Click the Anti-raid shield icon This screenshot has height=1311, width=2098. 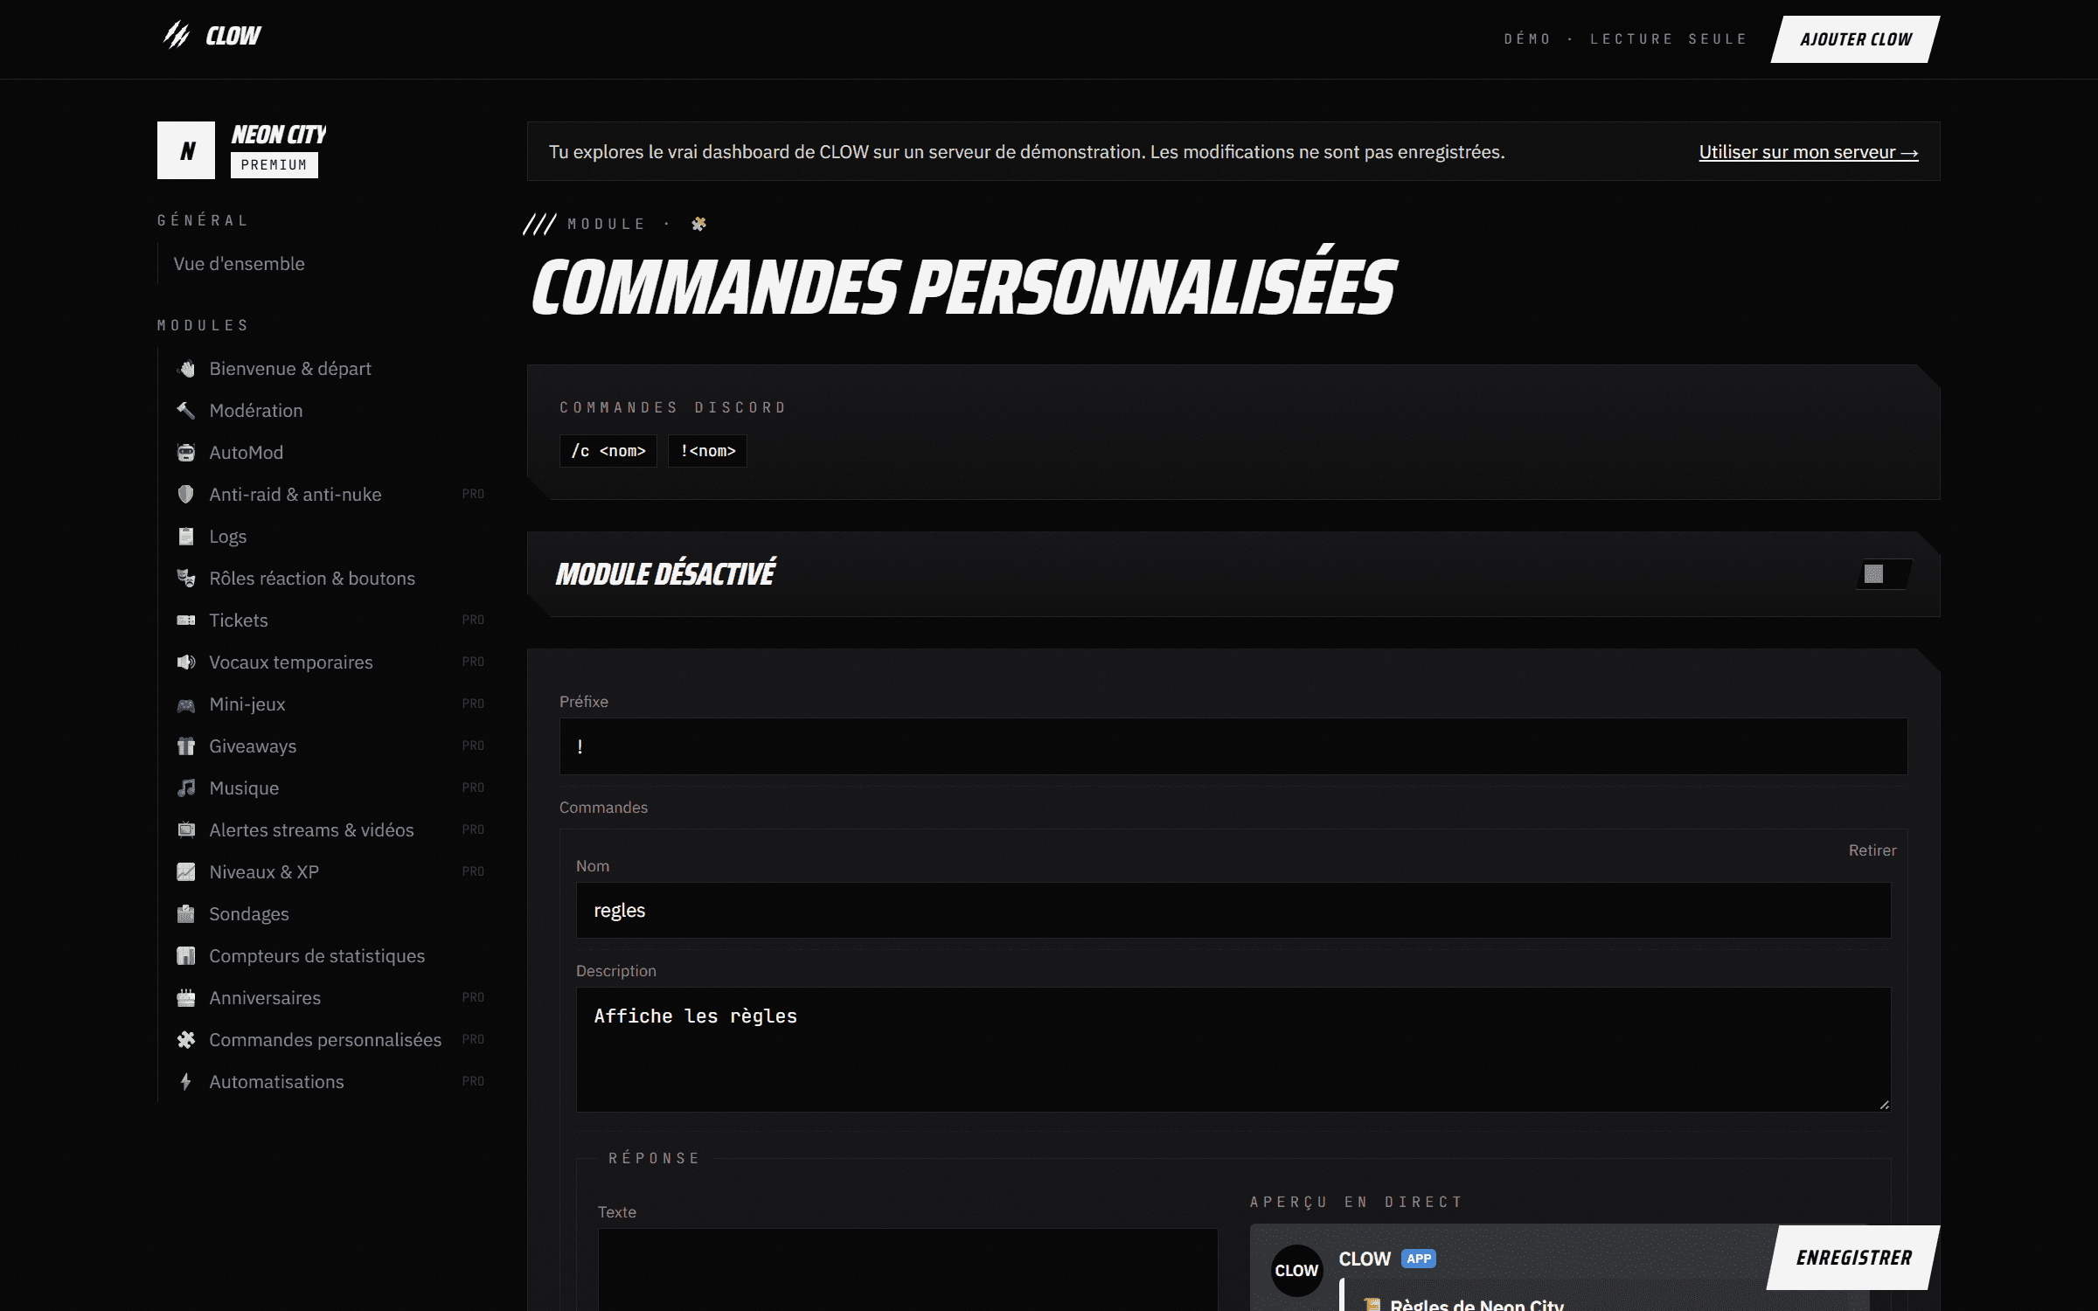tap(186, 495)
